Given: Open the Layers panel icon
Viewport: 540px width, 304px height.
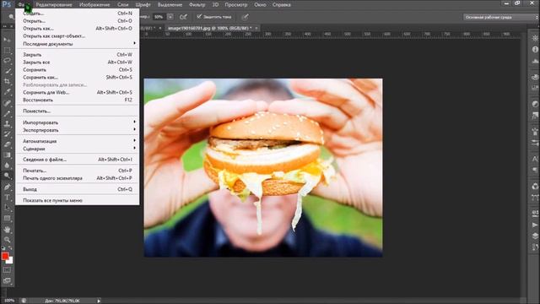Looking at the screenshot, I should click(x=535, y=236).
